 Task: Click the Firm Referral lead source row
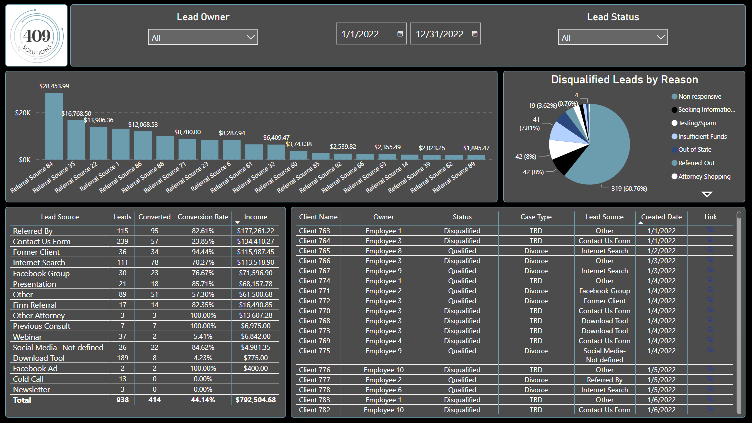(144, 305)
